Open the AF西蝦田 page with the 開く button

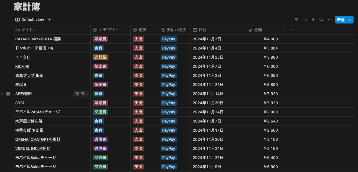[x=81, y=93]
